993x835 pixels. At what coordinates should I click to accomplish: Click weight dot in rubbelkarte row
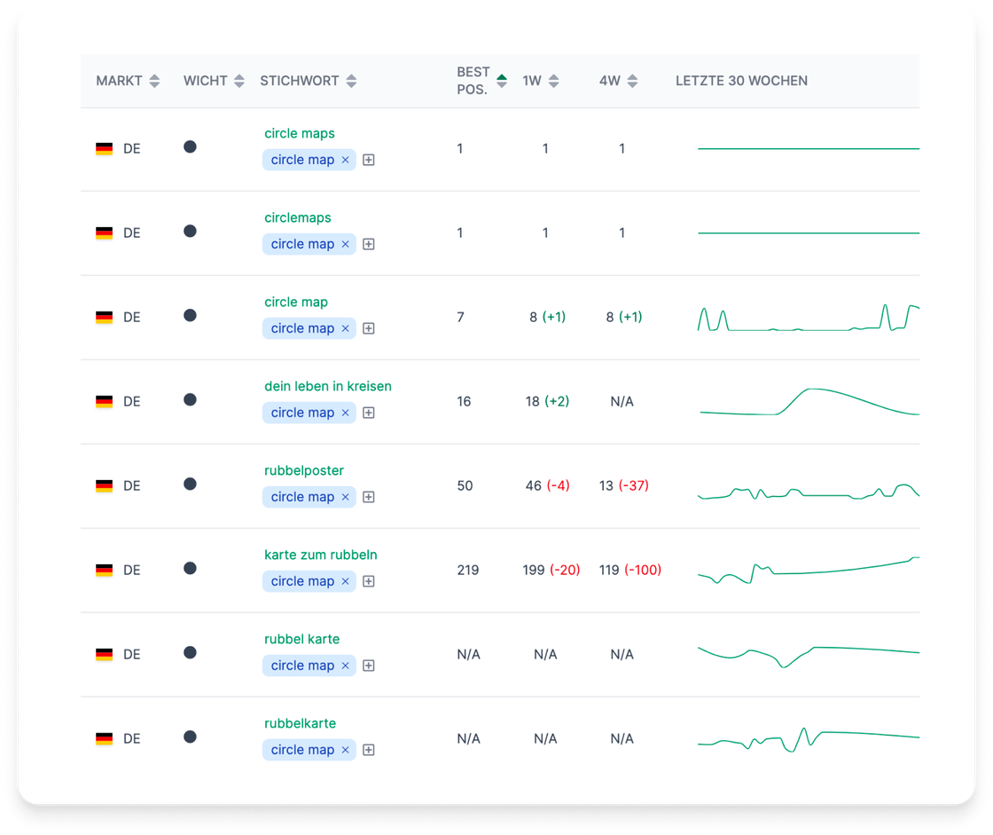(190, 737)
